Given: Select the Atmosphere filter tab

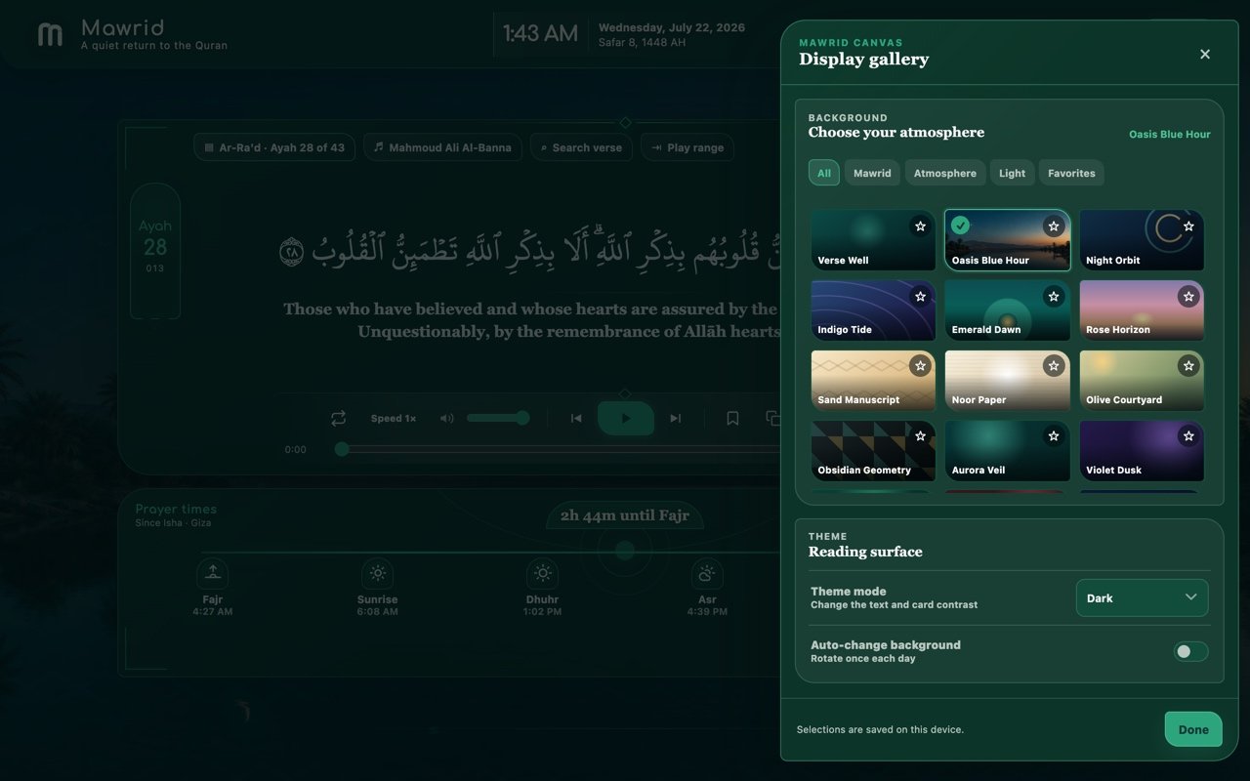Looking at the screenshot, I should click(x=945, y=173).
